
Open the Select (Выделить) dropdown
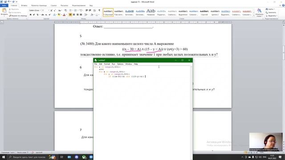(271, 16)
